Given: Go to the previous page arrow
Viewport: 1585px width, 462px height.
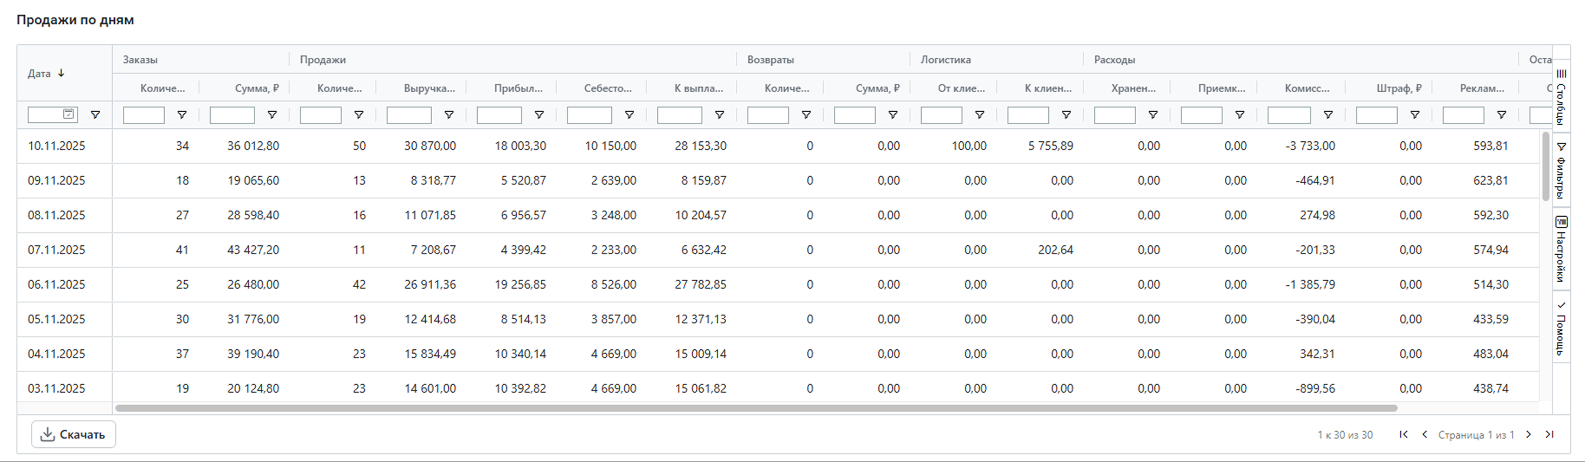Looking at the screenshot, I should pyautogui.click(x=1425, y=434).
